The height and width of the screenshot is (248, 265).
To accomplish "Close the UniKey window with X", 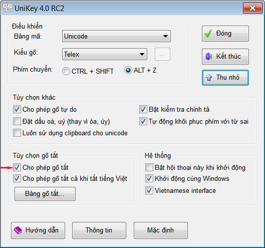I will 253,8.
